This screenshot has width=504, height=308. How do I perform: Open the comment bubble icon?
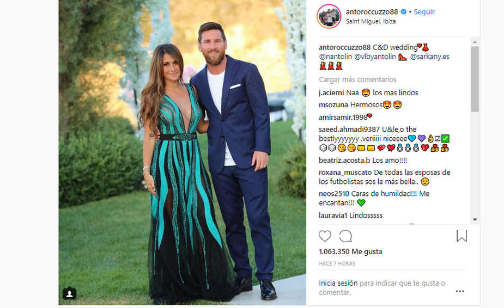pos(345,236)
